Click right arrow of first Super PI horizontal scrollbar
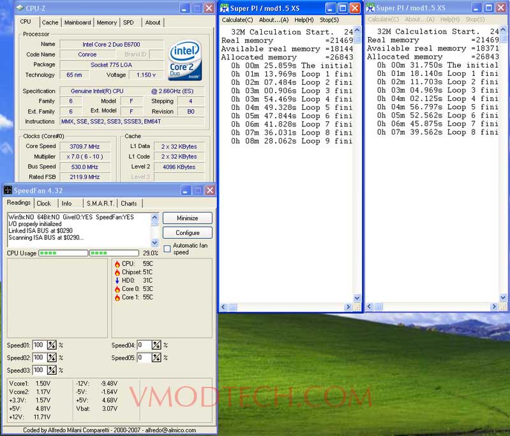Viewport: 510px width, 436px height. tap(348, 307)
